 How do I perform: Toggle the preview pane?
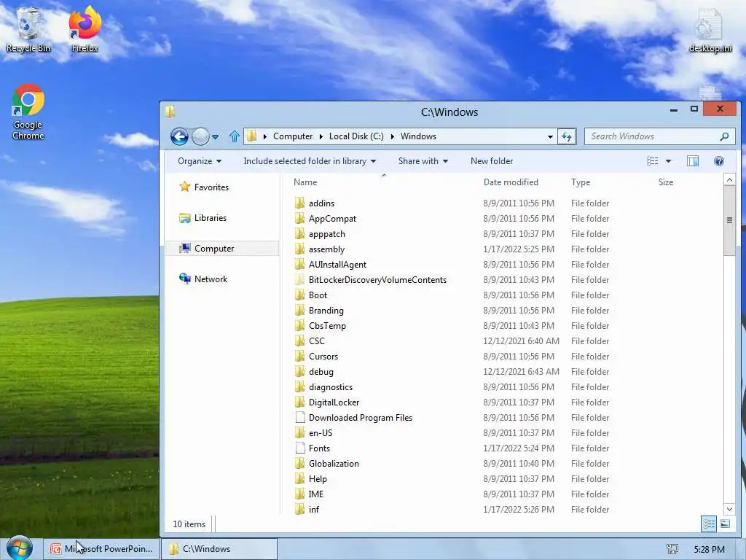coord(693,161)
